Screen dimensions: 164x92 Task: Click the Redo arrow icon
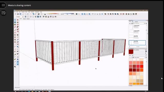[36, 14]
